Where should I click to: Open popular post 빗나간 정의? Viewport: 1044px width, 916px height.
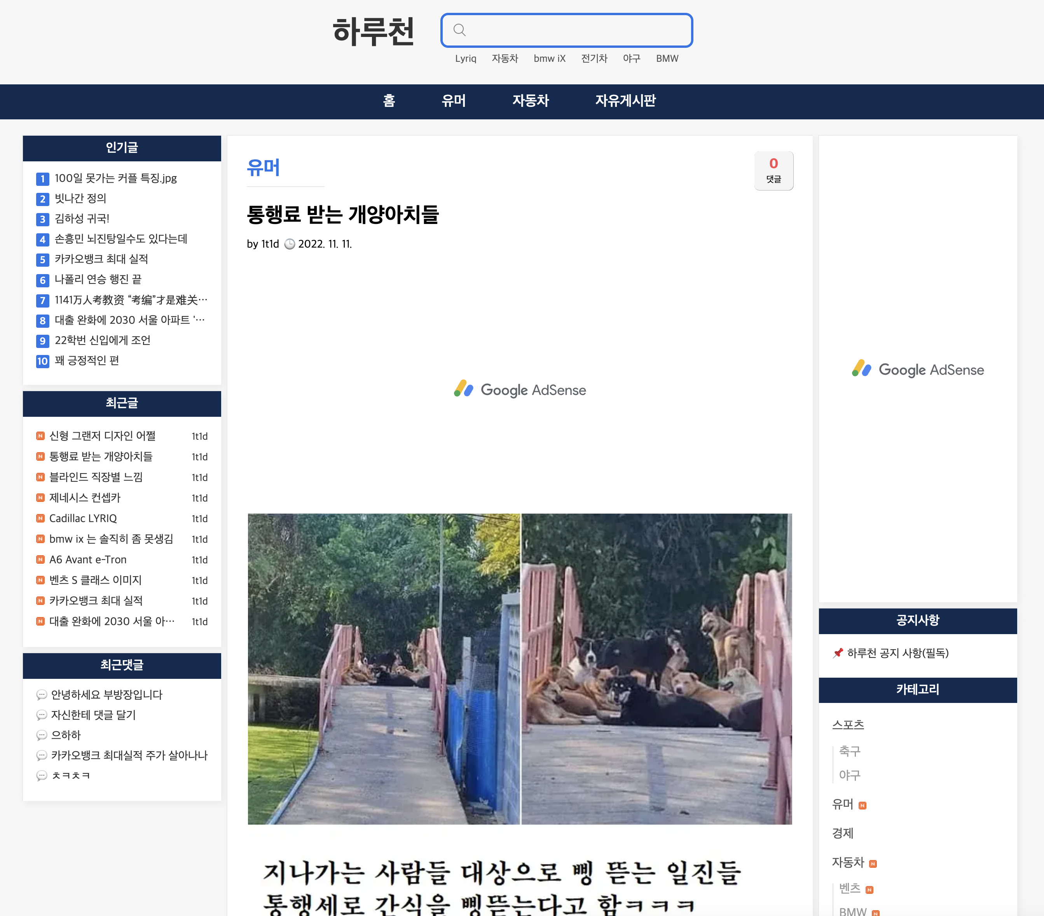coord(81,198)
